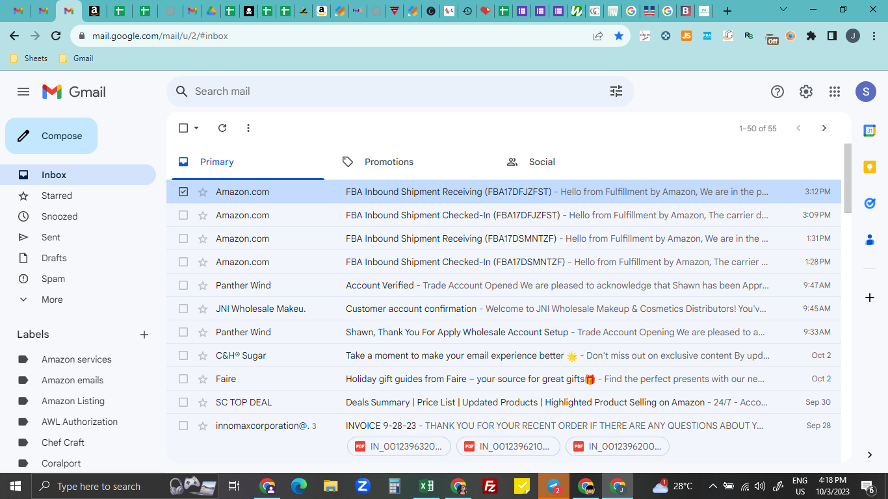The width and height of the screenshot is (888, 499).
Task: Open the select dropdown arrow beside the checkbox
Action: tap(196, 128)
